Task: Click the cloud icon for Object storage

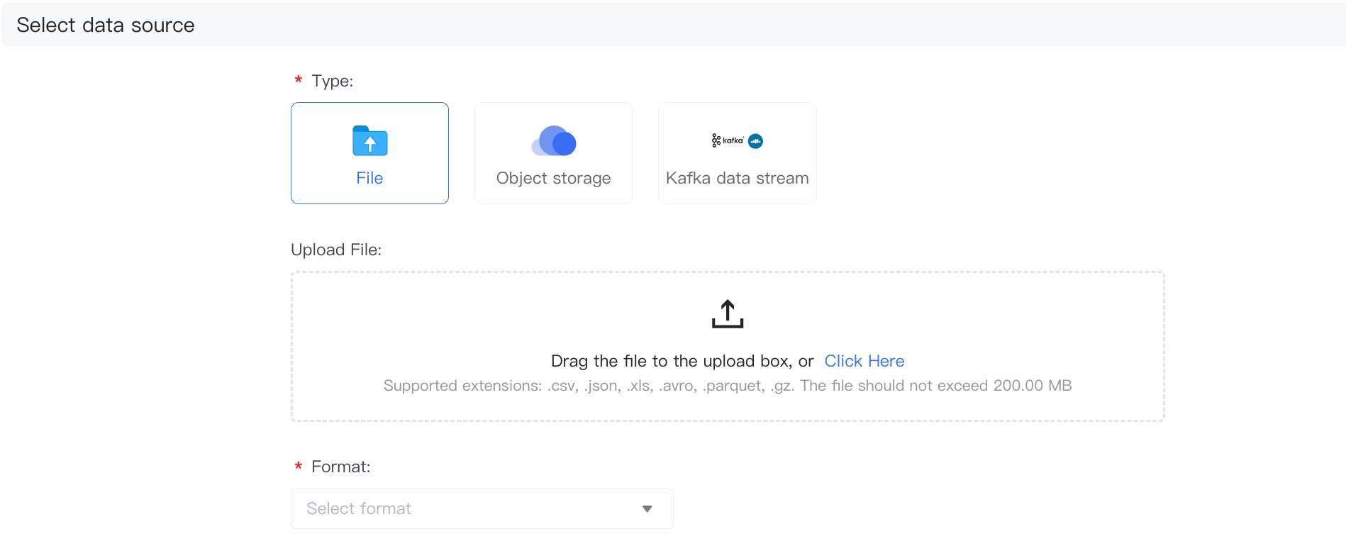Action: tap(554, 141)
